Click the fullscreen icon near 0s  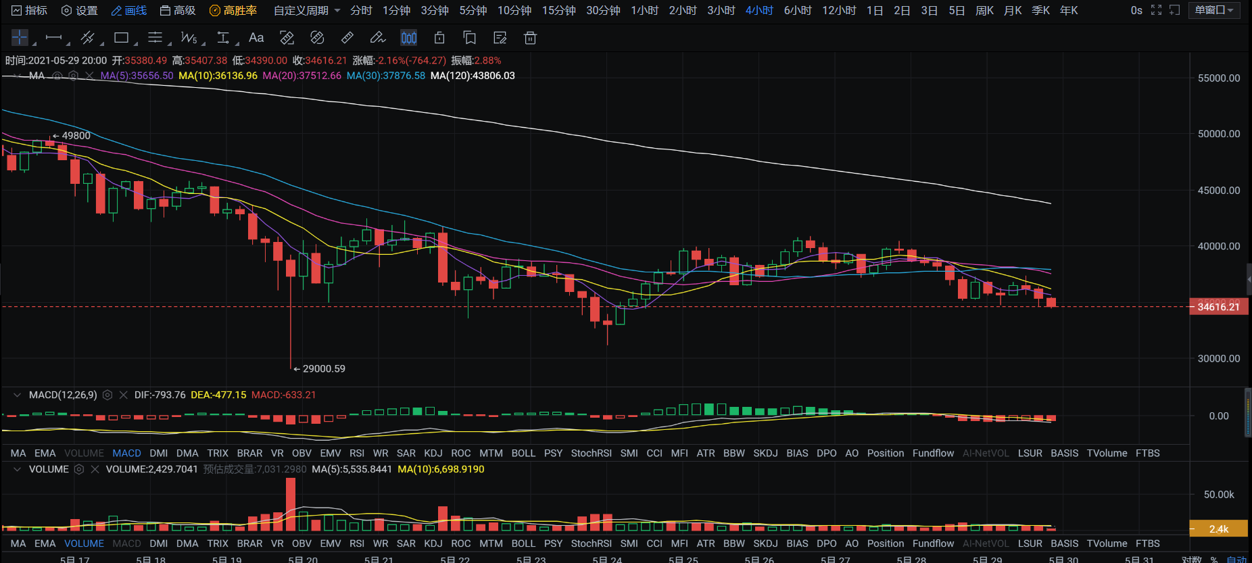click(1157, 10)
